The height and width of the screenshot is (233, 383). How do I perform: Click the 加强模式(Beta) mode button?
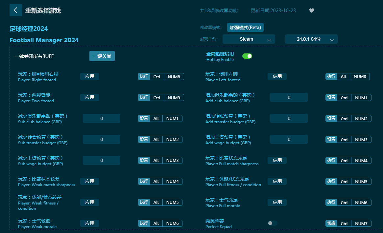(245, 28)
